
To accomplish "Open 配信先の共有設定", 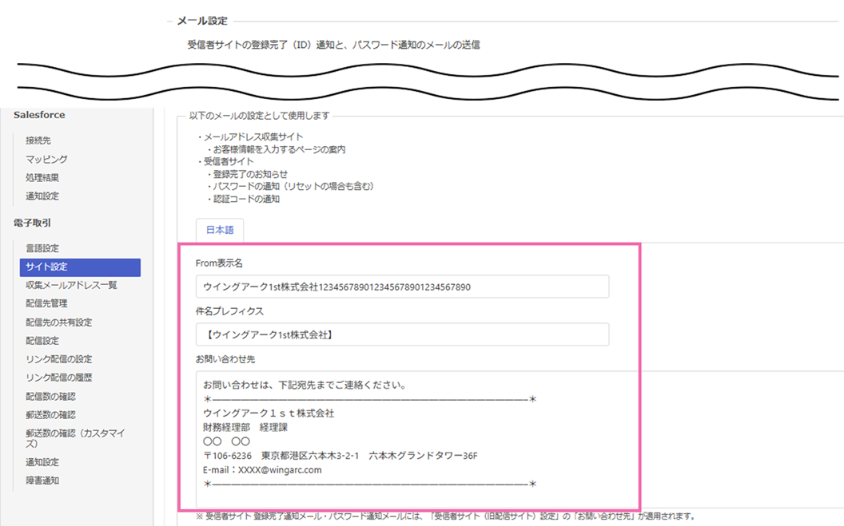I will pos(58,322).
